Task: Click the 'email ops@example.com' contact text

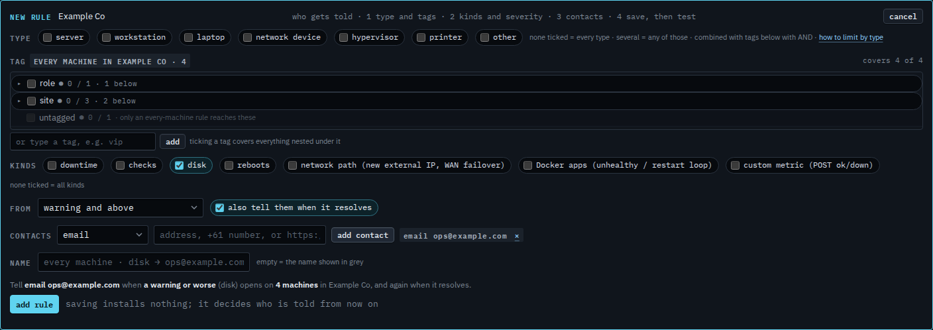Action: pos(455,236)
